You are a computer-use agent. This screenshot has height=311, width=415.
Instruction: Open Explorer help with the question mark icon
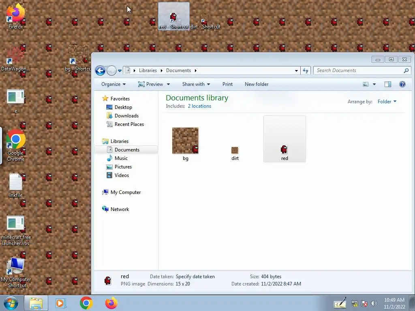point(402,84)
